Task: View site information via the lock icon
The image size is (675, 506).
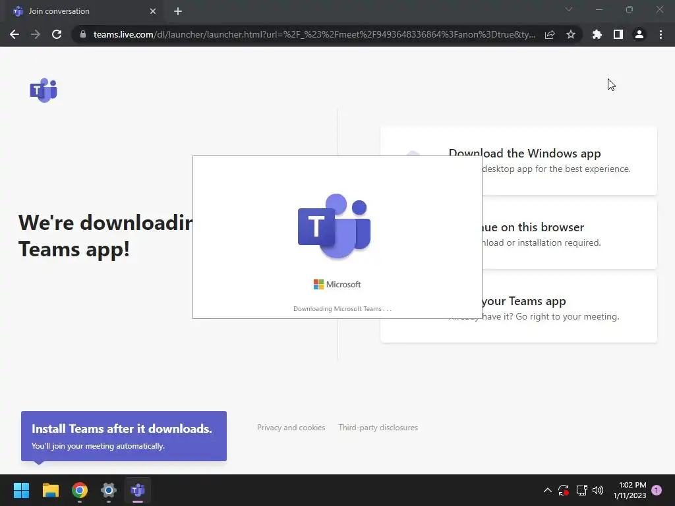Action: (x=83, y=34)
